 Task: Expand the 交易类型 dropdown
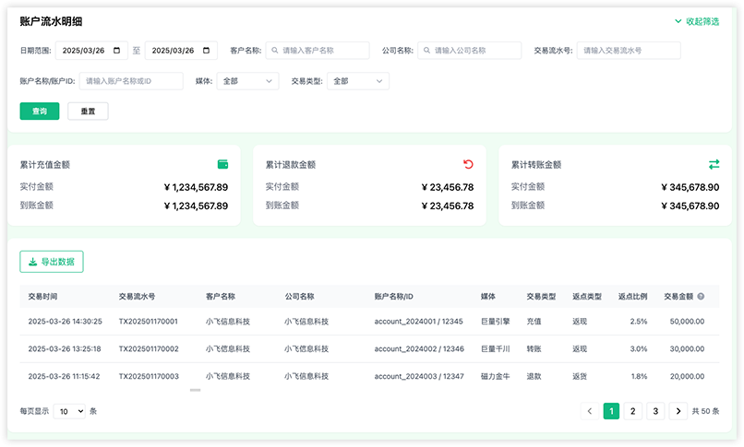[x=358, y=81]
